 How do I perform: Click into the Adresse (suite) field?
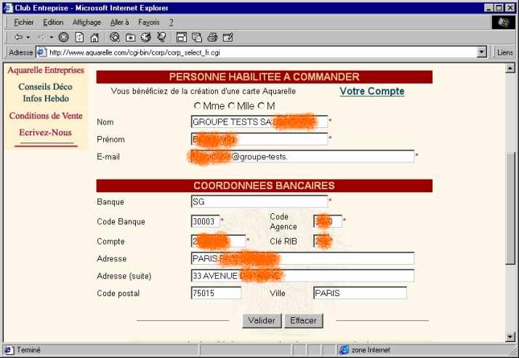(302, 276)
